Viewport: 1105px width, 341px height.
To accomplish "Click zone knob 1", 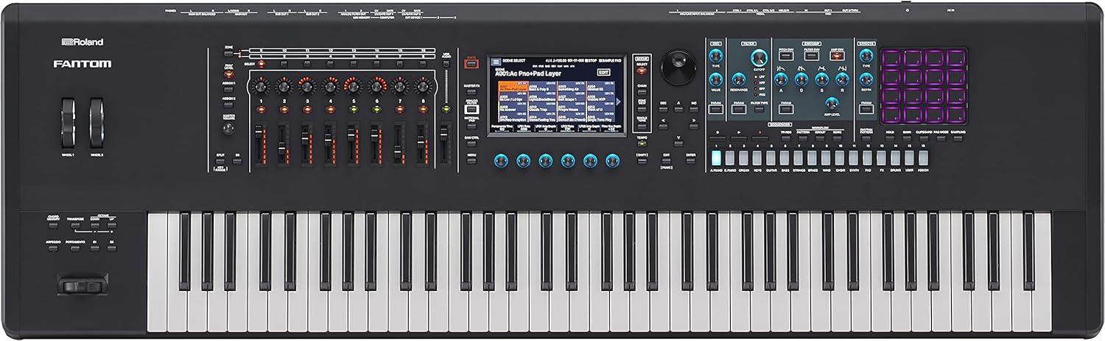I will tap(260, 87).
